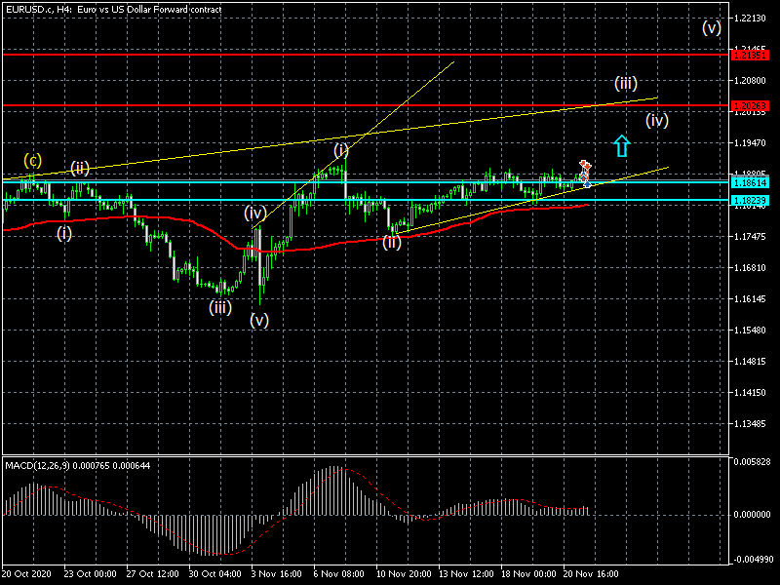Viewport: 780px width, 585px height.
Task: Click the MACD(12,26,9) indicator label
Action: (47, 465)
